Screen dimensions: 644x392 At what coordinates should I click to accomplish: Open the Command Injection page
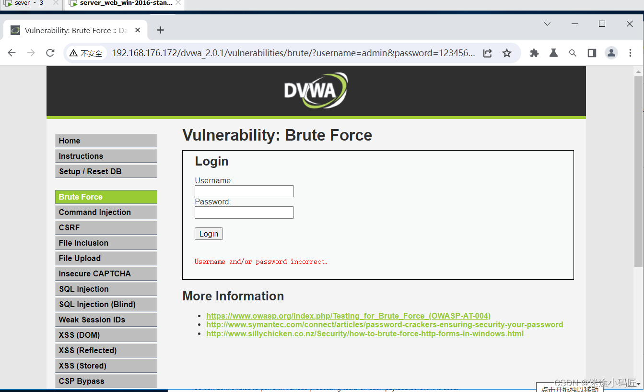[106, 212]
